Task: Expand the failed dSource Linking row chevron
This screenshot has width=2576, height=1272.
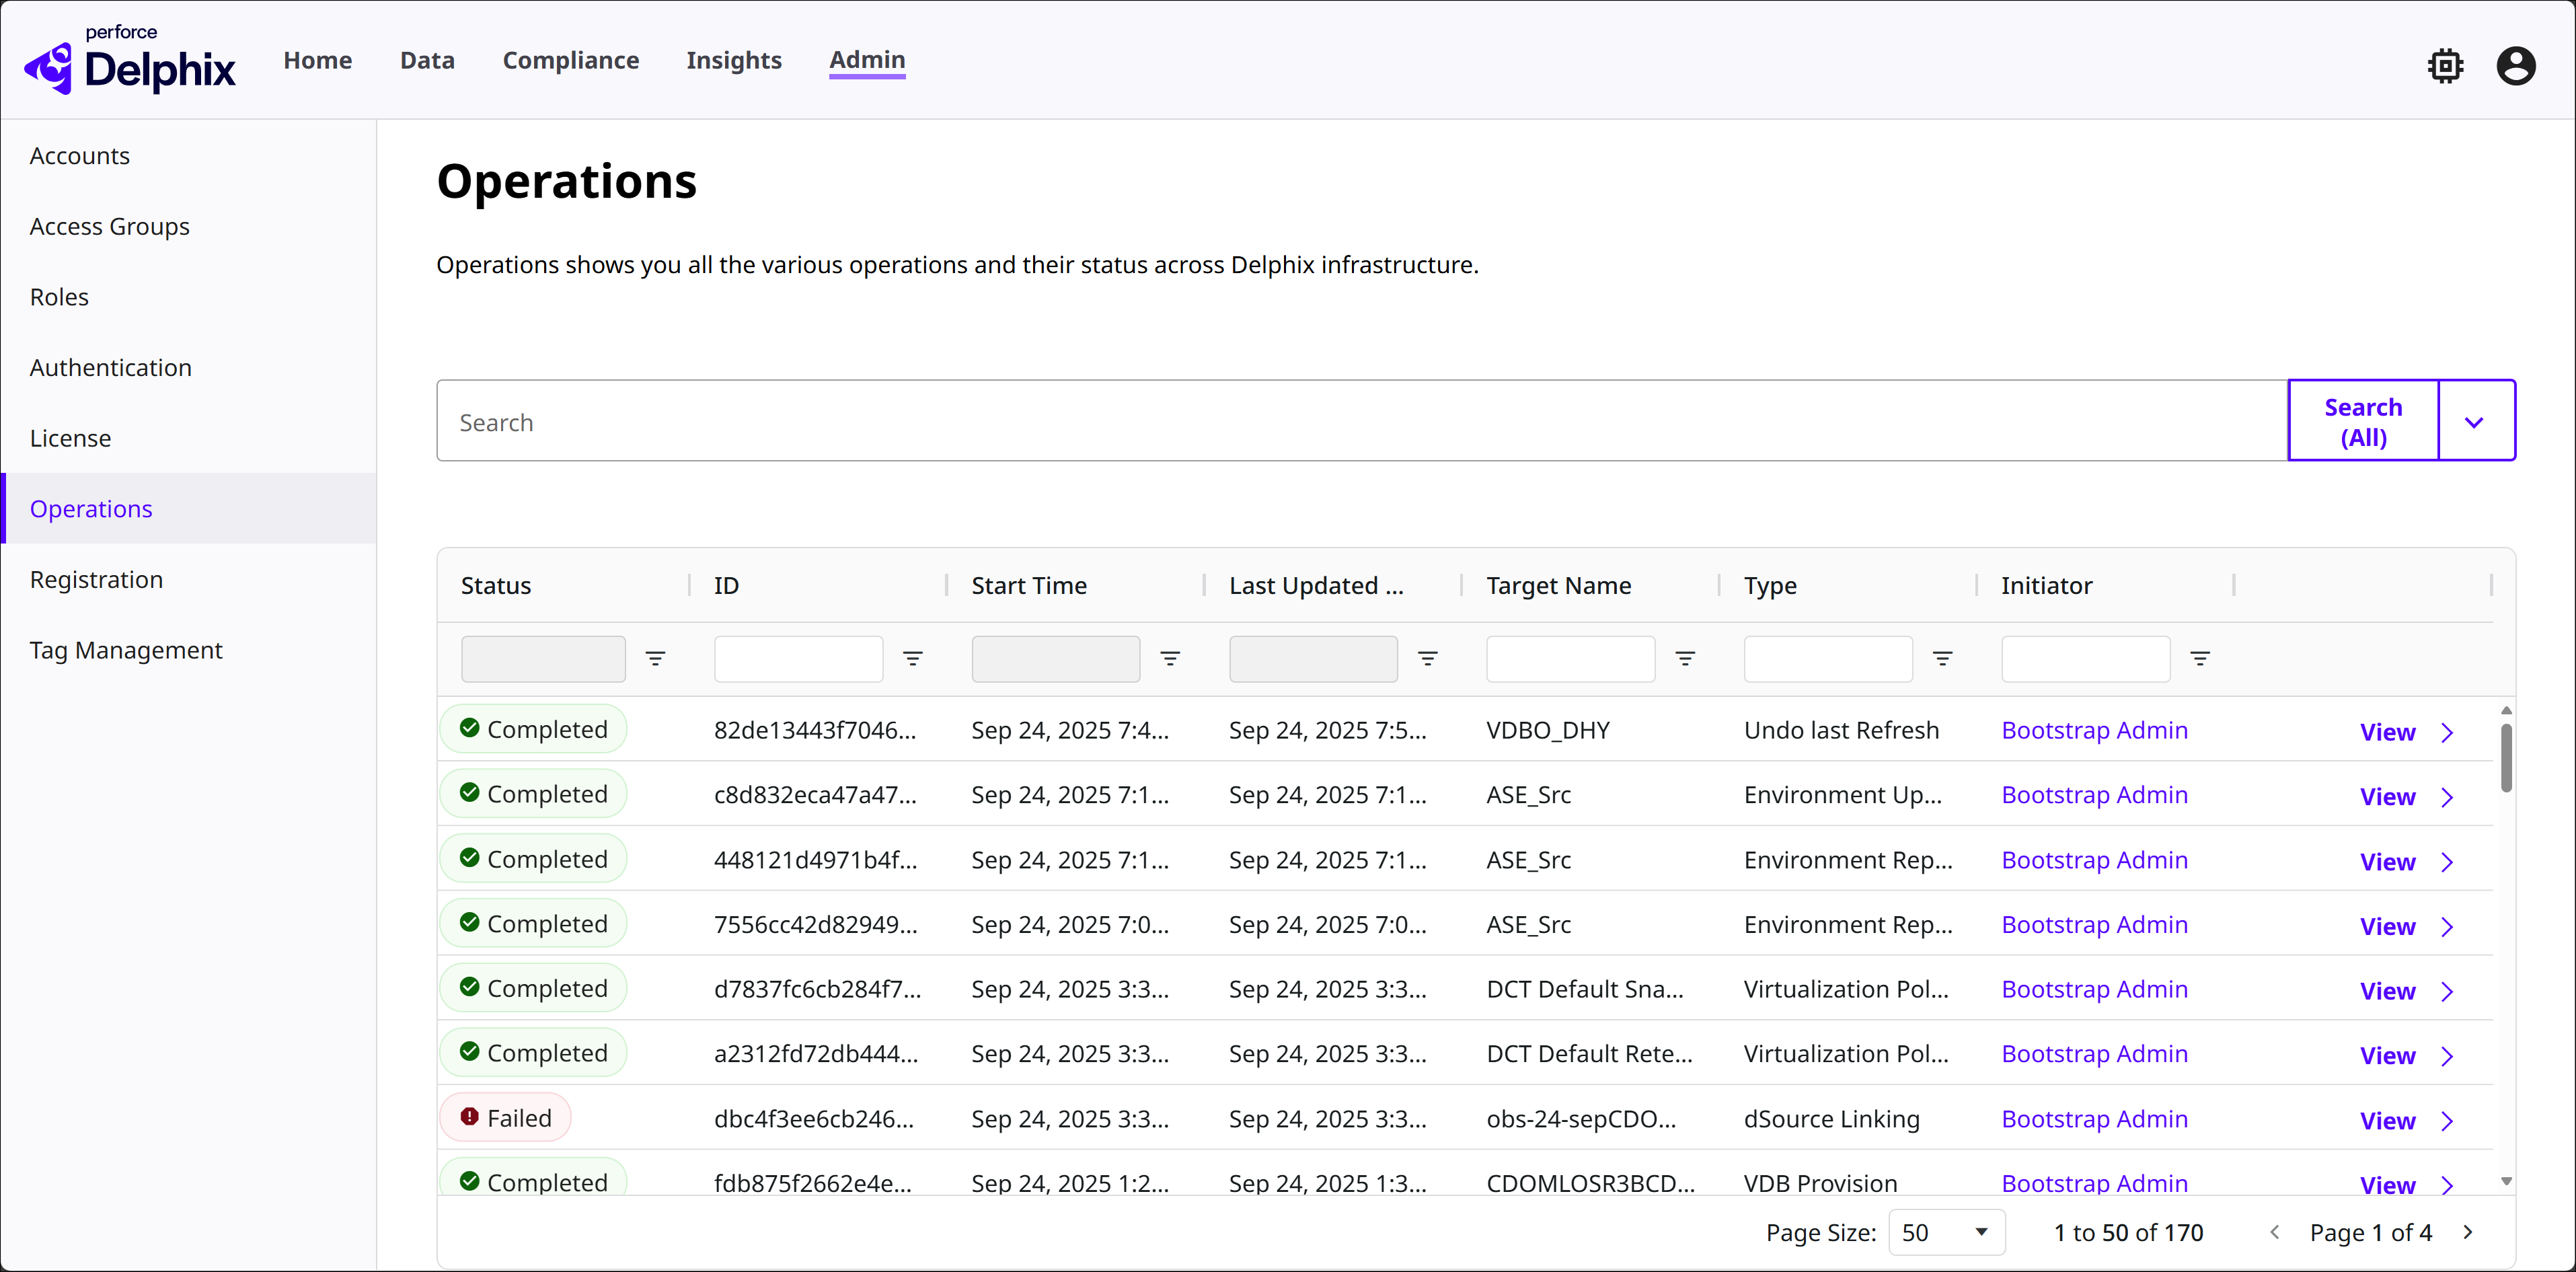Action: click(x=2447, y=1121)
